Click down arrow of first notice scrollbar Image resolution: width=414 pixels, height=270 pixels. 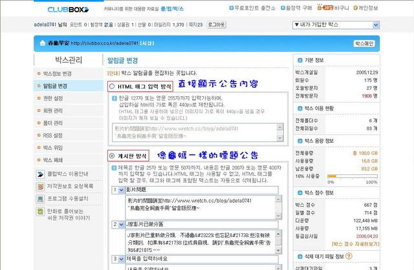278,216
